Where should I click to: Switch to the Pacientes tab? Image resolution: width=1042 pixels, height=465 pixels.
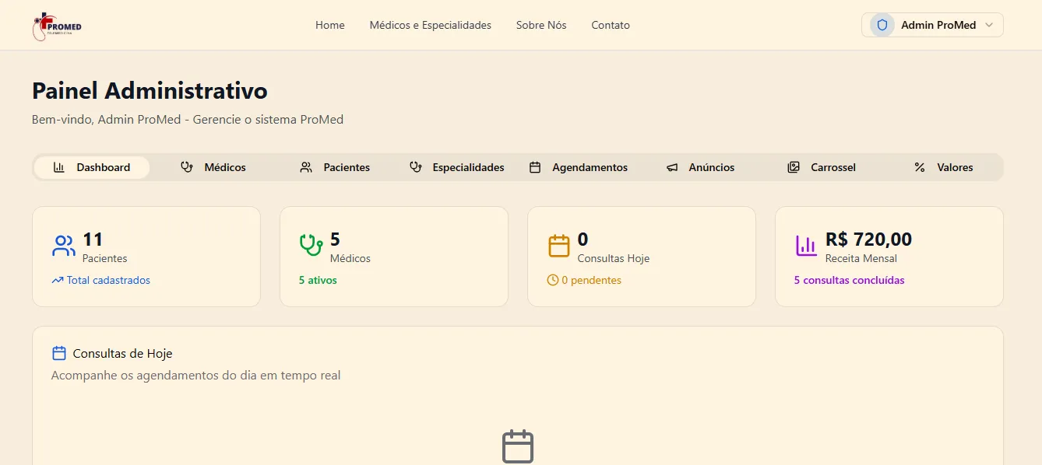point(335,167)
